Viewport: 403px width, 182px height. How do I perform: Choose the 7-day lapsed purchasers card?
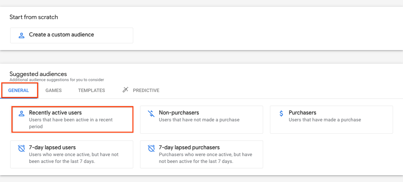[x=202, y=154]
